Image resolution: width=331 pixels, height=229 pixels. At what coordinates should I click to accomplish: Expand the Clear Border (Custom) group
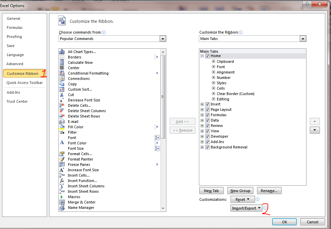pyautogui.click(x=213, y=94)
